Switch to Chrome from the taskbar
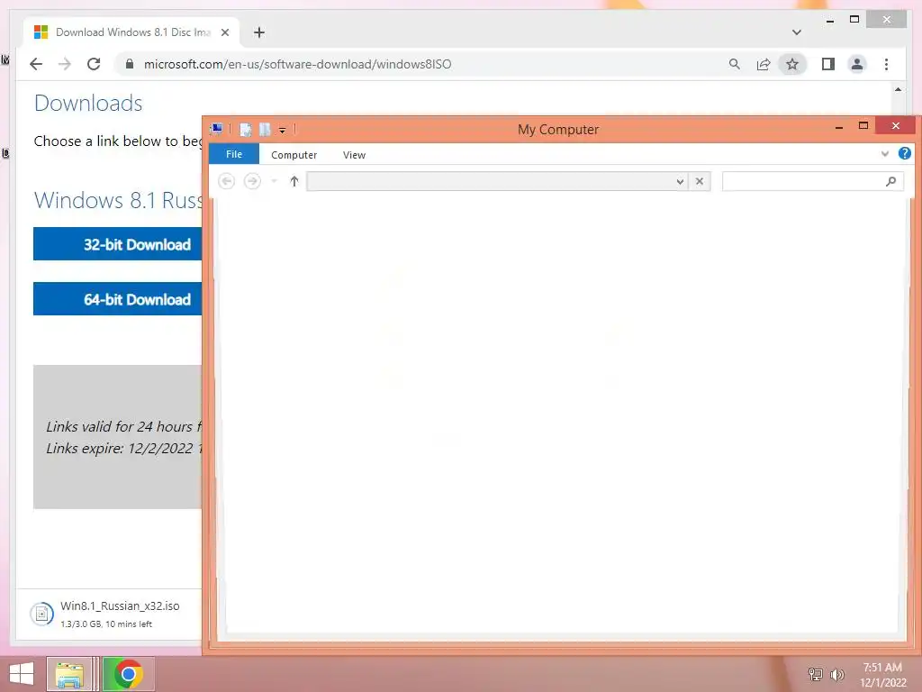 pos(128,674)
